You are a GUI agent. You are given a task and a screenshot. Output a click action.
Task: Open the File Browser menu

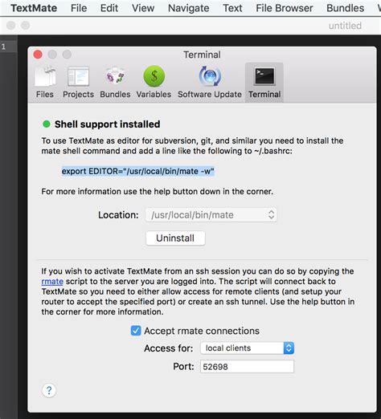[x=285, y=8]
